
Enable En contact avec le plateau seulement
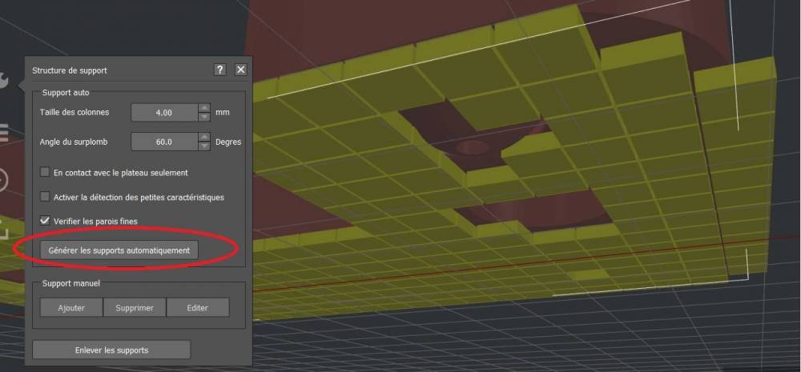[45, 172]
